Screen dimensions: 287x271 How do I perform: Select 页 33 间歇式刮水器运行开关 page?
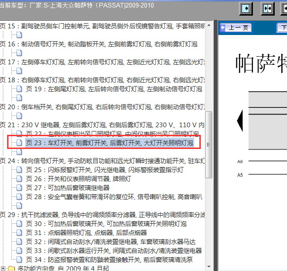click(x=114, y=251)
